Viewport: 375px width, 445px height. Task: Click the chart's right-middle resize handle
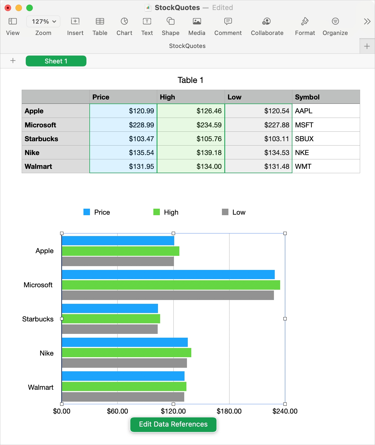[285, 319]
